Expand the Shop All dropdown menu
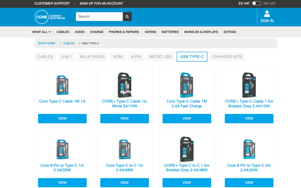The width and height of the screenshot is (301, 188). [41, 32]
